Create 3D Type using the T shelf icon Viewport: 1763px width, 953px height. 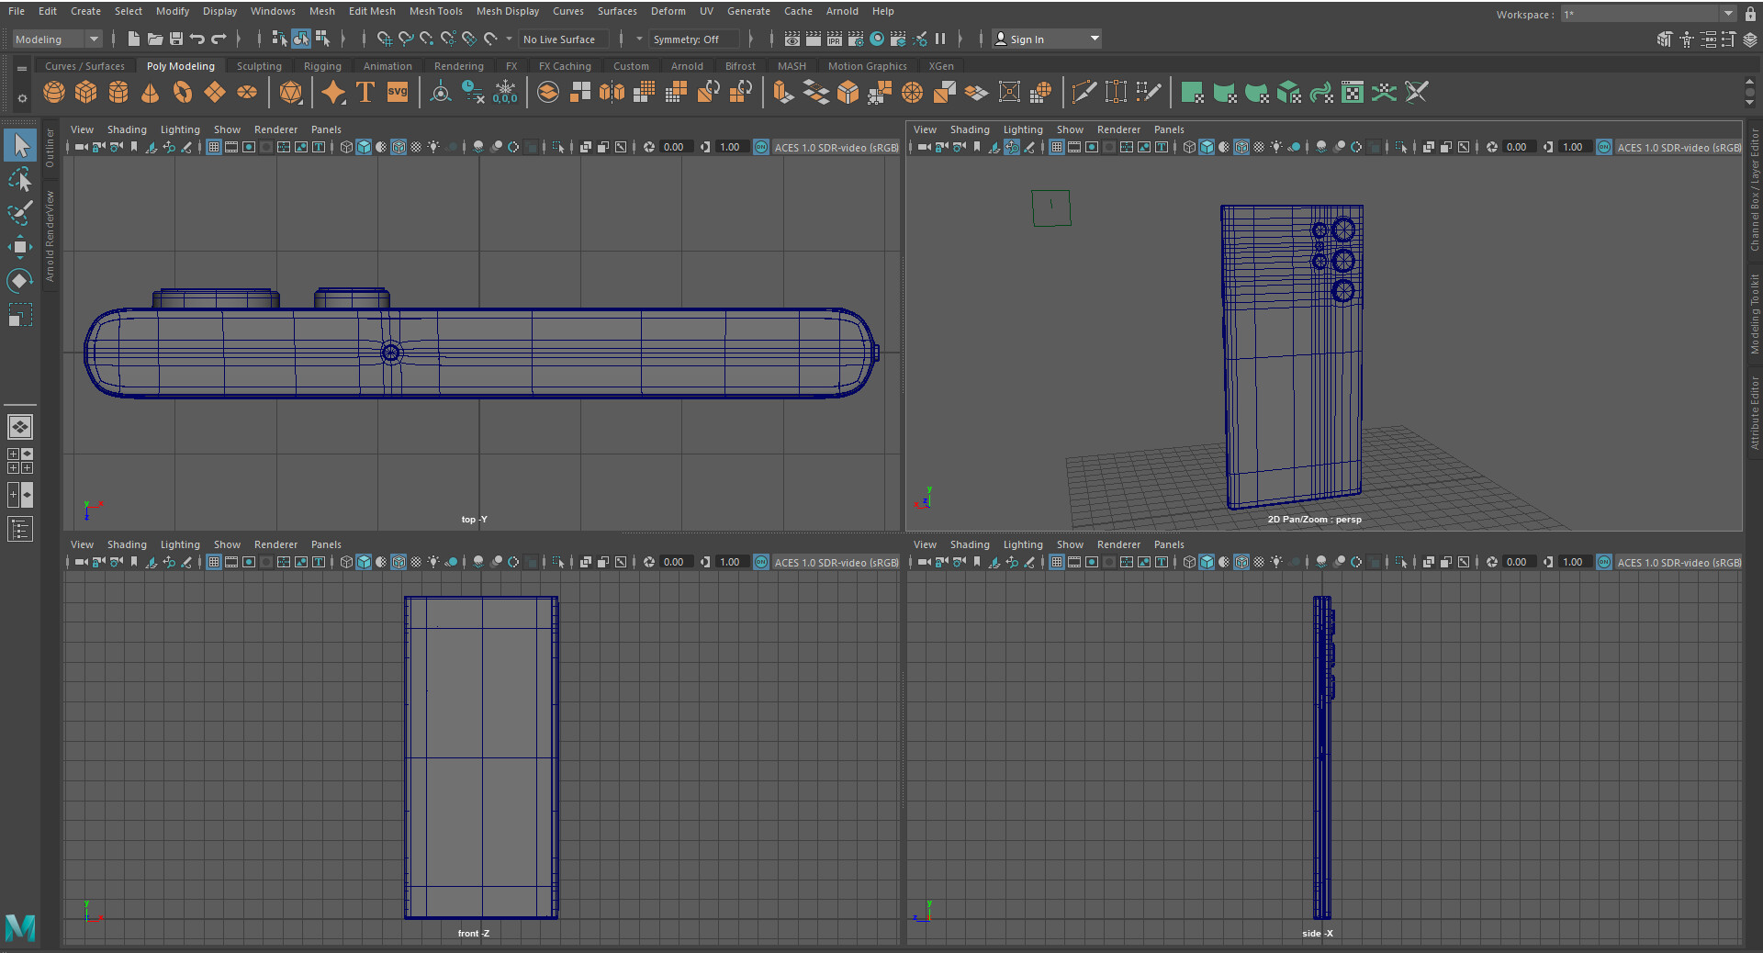(365, 93)
